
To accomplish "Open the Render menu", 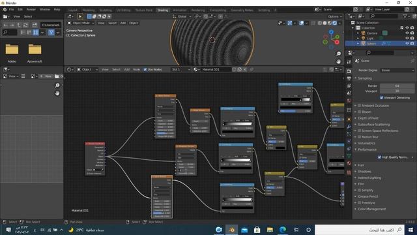I will [x=31, y=9].
